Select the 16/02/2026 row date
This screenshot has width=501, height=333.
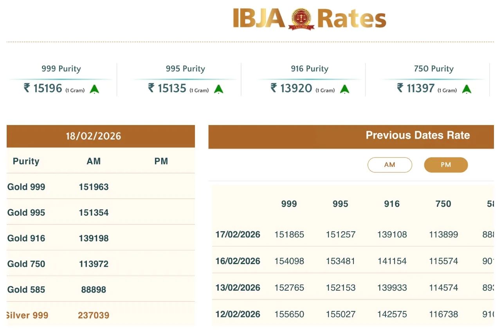tap(238, 261)
